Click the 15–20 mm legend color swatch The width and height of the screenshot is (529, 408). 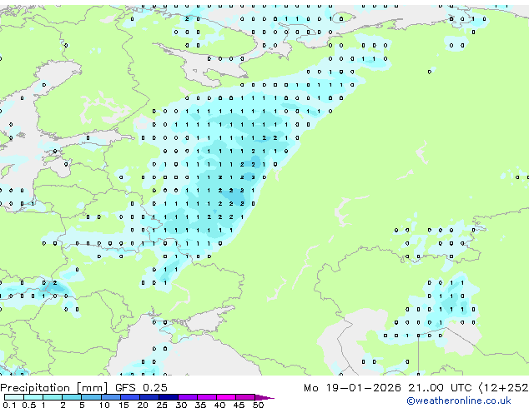coord(130,397)
